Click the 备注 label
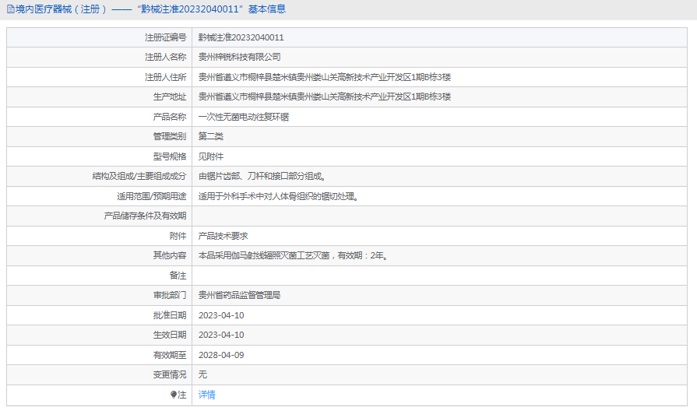This screenshot has width=697, height=411. [178, 276]
